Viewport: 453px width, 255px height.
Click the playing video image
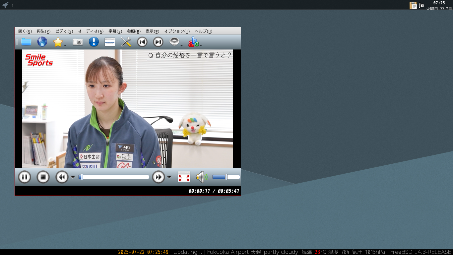(128, 109)
